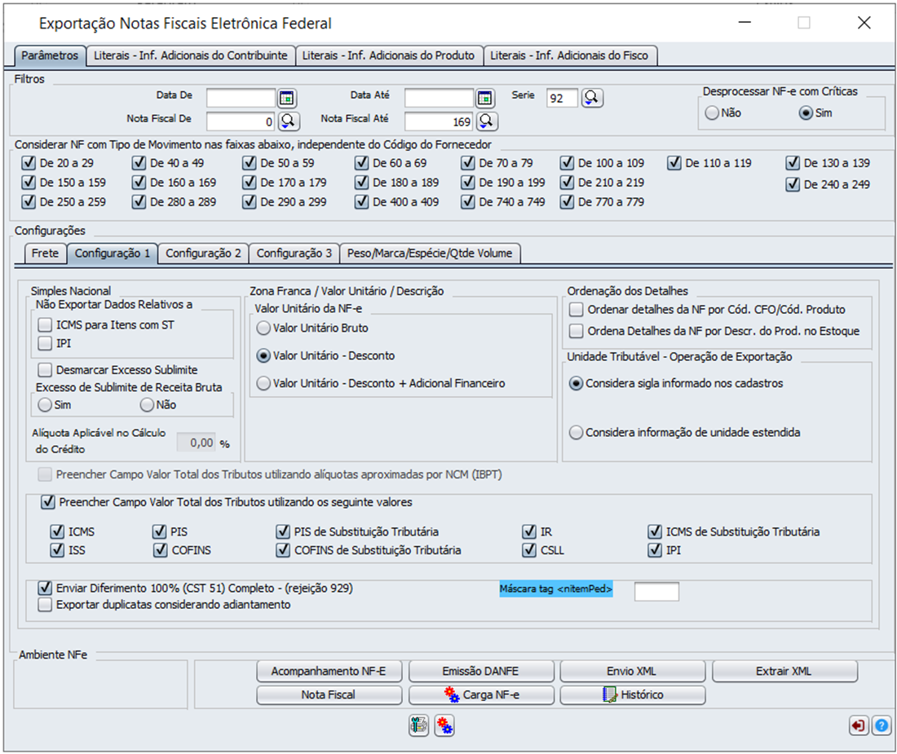Select Não for Excesso de Sublimite
897x754 pixels.
click(147, 405)
